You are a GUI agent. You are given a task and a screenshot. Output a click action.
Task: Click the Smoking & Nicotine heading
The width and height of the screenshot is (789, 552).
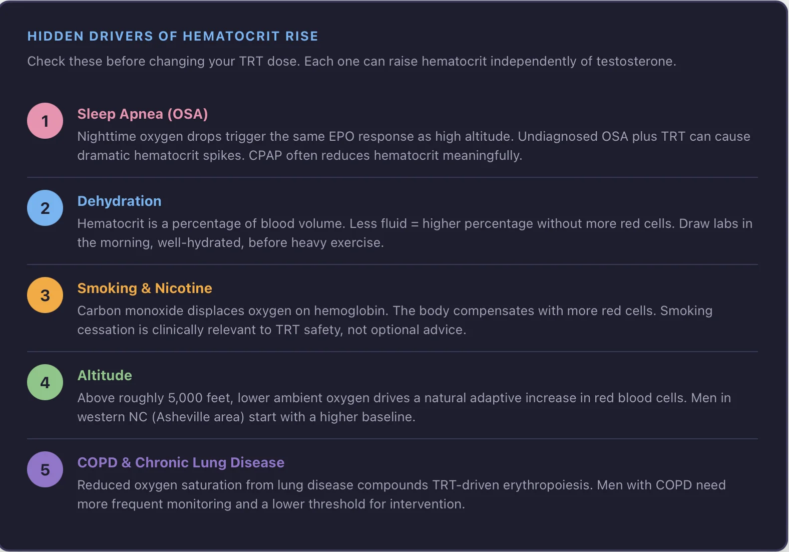pyautogui.click(x=144, y=289)
